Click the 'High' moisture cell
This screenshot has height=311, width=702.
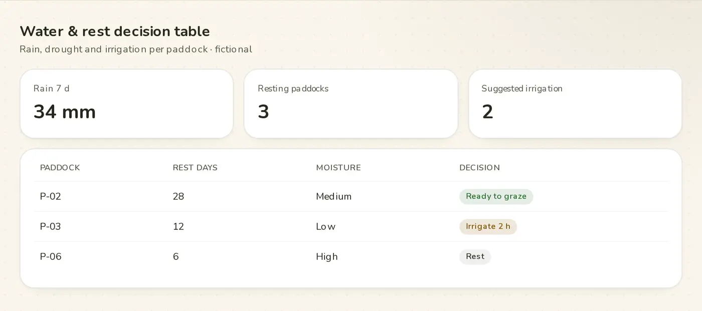click(x=327, y=256)
